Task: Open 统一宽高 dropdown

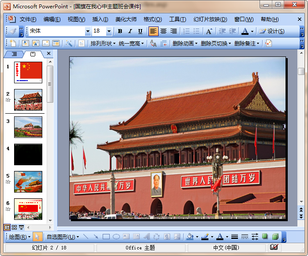Action: point(131,44)
